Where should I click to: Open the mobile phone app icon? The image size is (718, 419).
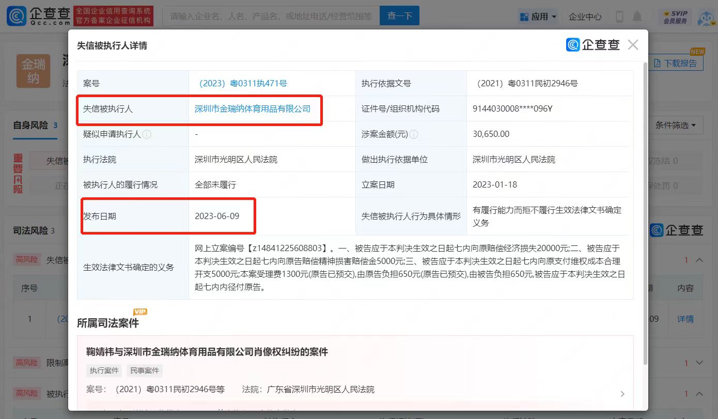620,17
